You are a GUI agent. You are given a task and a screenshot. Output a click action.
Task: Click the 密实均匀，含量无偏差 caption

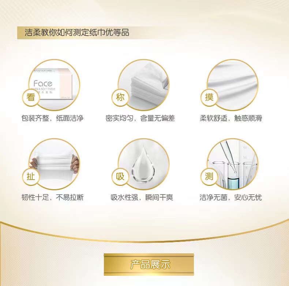click(x=140, y=118)
